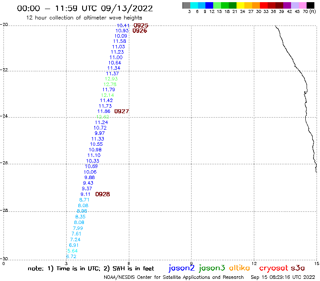Viewport: 320px width, 281px height.
Task: Click the wave height value 9.88
Action: pyautogui.click(x=90, y=177)
